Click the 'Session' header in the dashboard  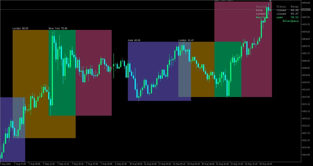(x=261, y=7)
